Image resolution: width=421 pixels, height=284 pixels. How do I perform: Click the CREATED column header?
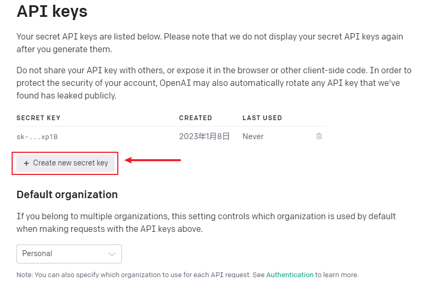coord(195,118)
